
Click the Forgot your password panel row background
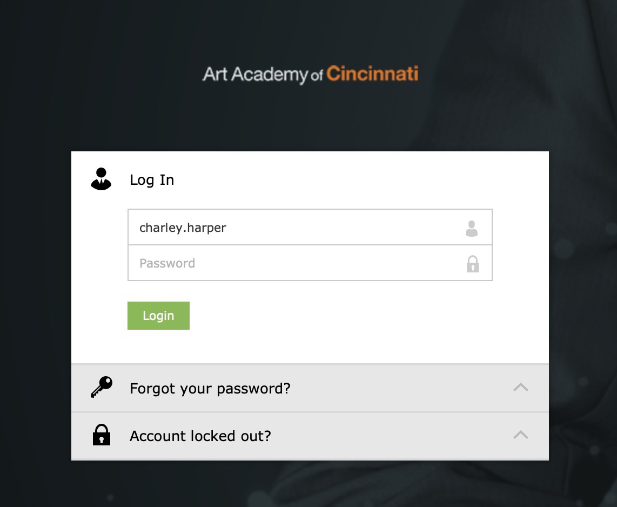pos(310,388)
